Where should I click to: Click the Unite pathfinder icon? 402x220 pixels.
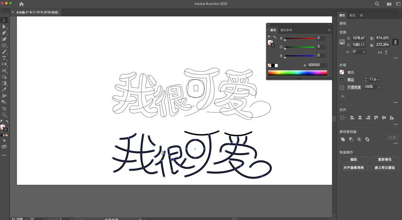click(x=343, y=139)
